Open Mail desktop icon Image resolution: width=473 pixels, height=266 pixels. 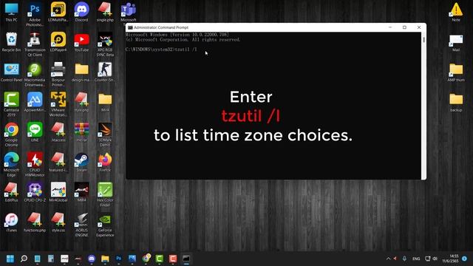click(x=456, y=42)
